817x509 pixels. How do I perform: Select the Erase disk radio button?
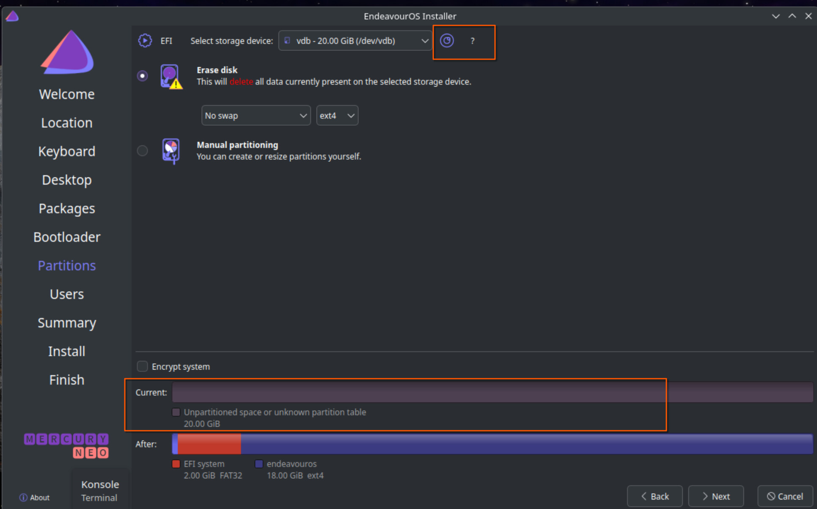pyautogui.click(x=143, y=76)
